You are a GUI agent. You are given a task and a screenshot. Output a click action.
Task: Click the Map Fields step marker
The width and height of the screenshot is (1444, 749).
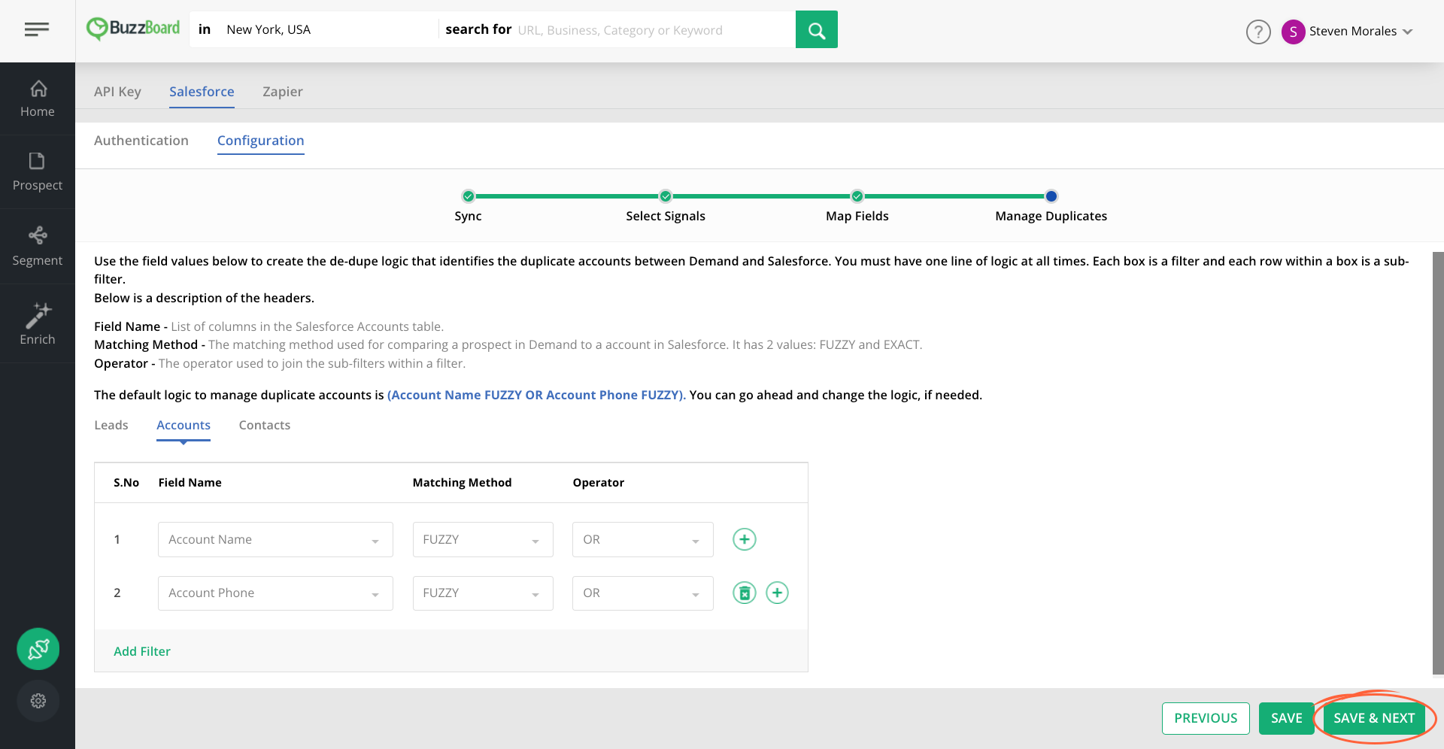(x=857, y=196)
